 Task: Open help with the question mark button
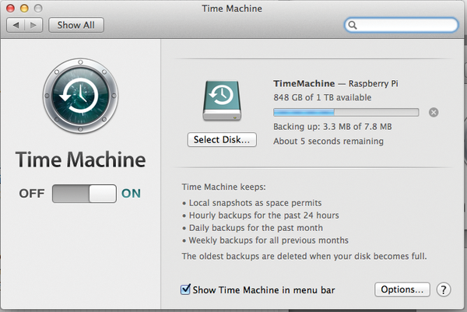pyautogui.click(x=444, y=289)
